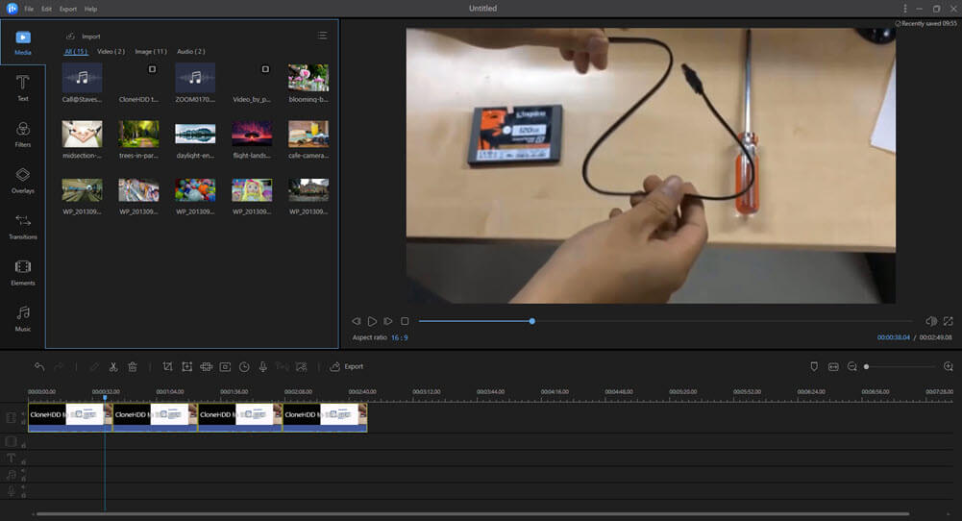The height and width of the screenshot is (521, 962).
Task: Open the File menu
Action: click(29, 9)
